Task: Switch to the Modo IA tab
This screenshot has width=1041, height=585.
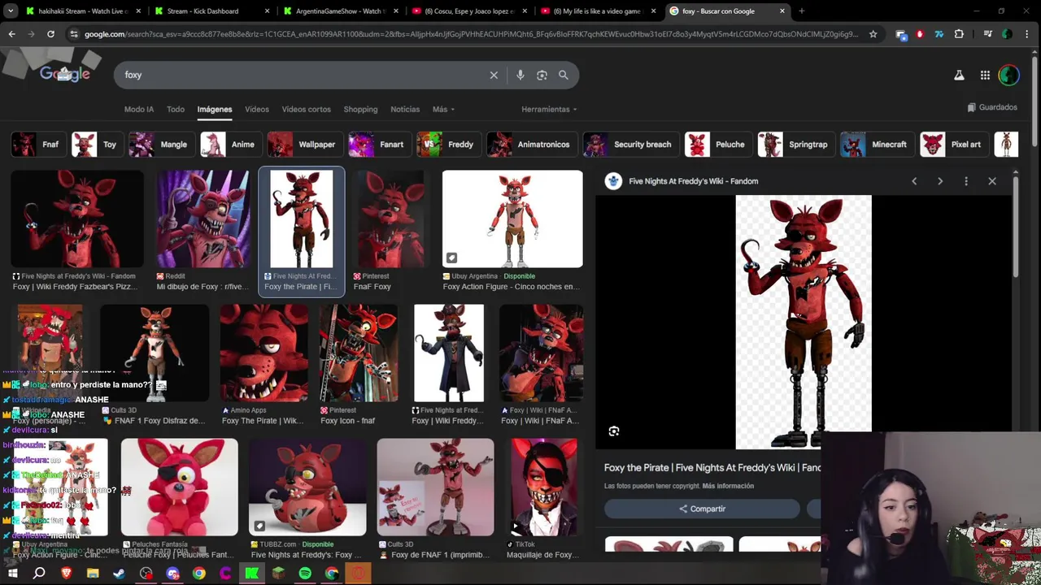Action: 139,109
